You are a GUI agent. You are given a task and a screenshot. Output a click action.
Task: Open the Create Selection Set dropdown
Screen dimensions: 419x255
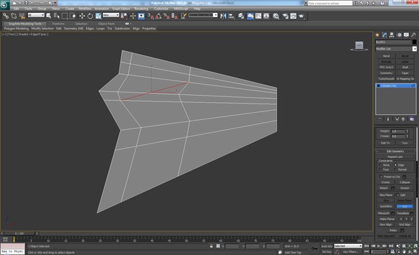[x=203, y=15]
